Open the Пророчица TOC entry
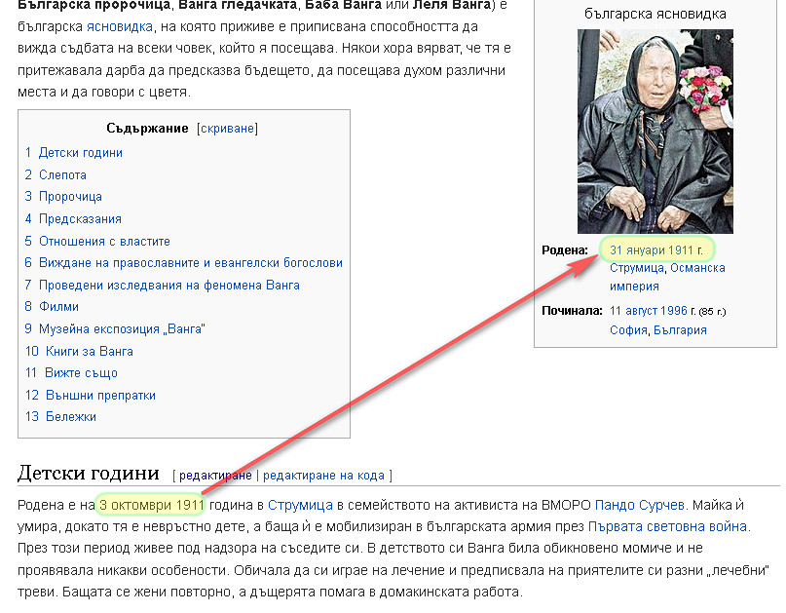Viewport: 786px width, 613px height. tap(68, 196)
